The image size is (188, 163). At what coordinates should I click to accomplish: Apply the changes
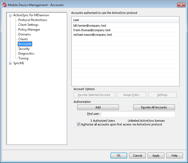coord(156,156)
